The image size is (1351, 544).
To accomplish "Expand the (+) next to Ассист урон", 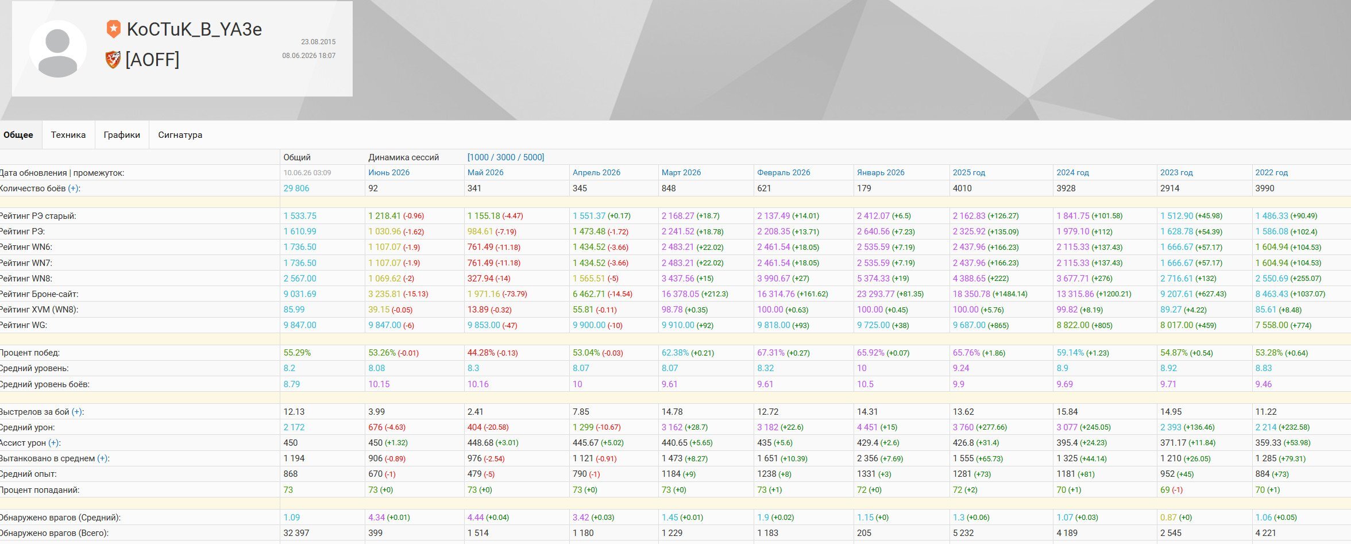I will (55, 443).
